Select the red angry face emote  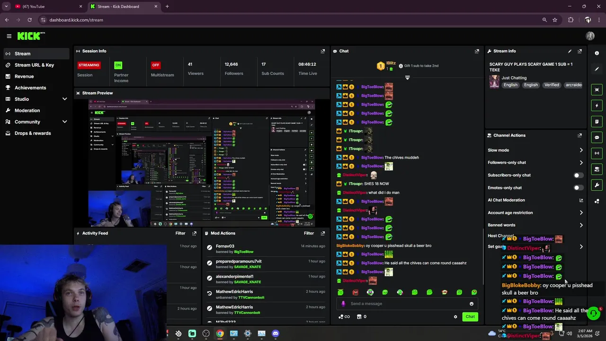355,292
